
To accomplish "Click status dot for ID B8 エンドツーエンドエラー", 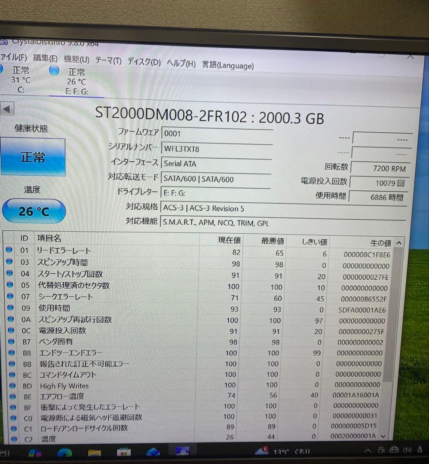I will click(x=12, y=352).
